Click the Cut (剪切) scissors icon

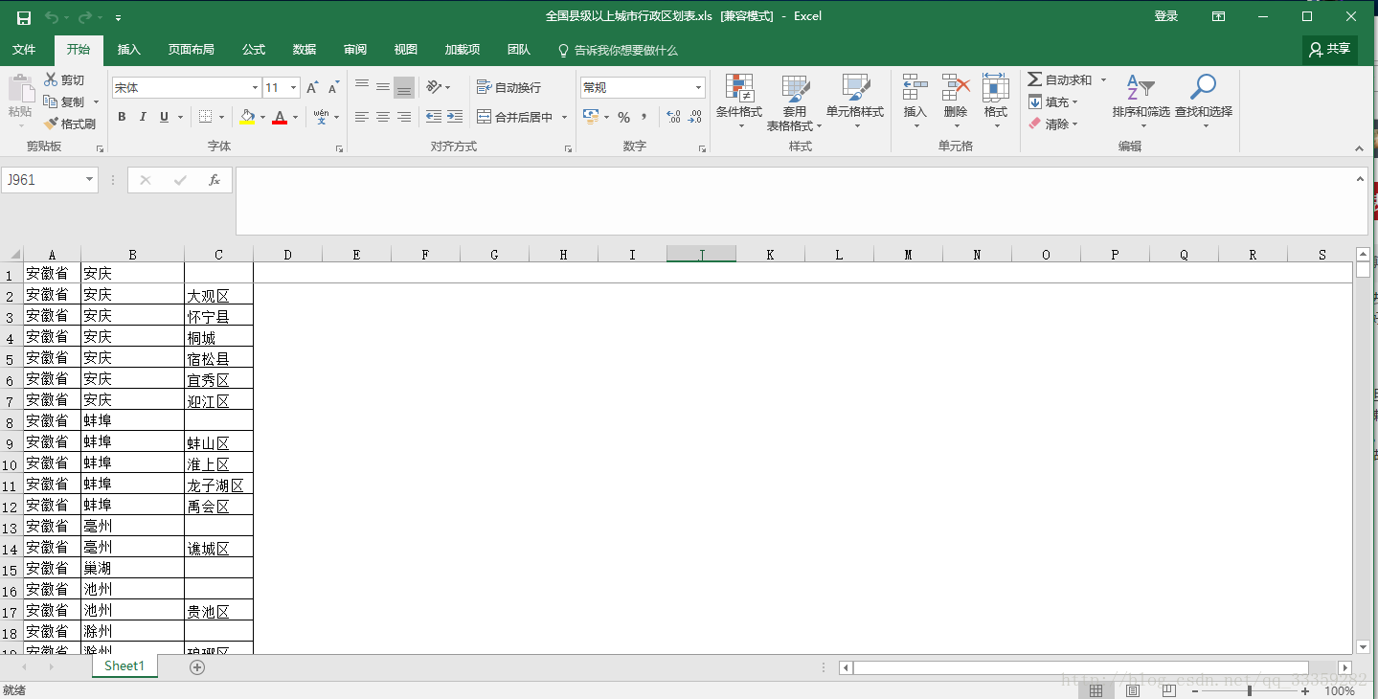tap(51, 79)
